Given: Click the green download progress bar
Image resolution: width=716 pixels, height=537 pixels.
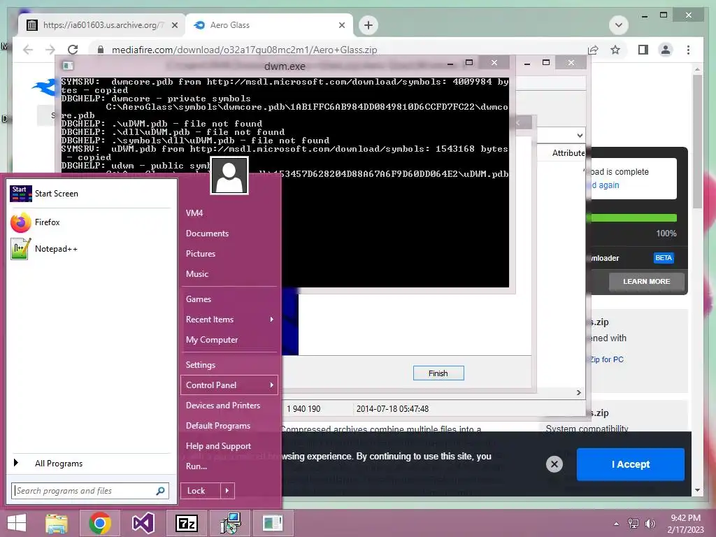Looking at the screenshot, I should 634,218.
